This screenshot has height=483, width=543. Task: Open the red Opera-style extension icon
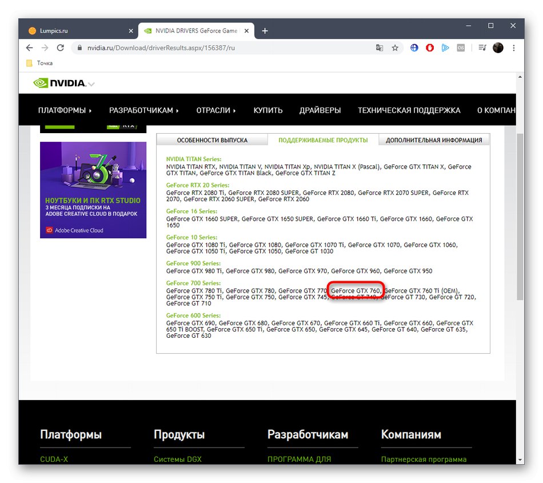coord(430,48)
